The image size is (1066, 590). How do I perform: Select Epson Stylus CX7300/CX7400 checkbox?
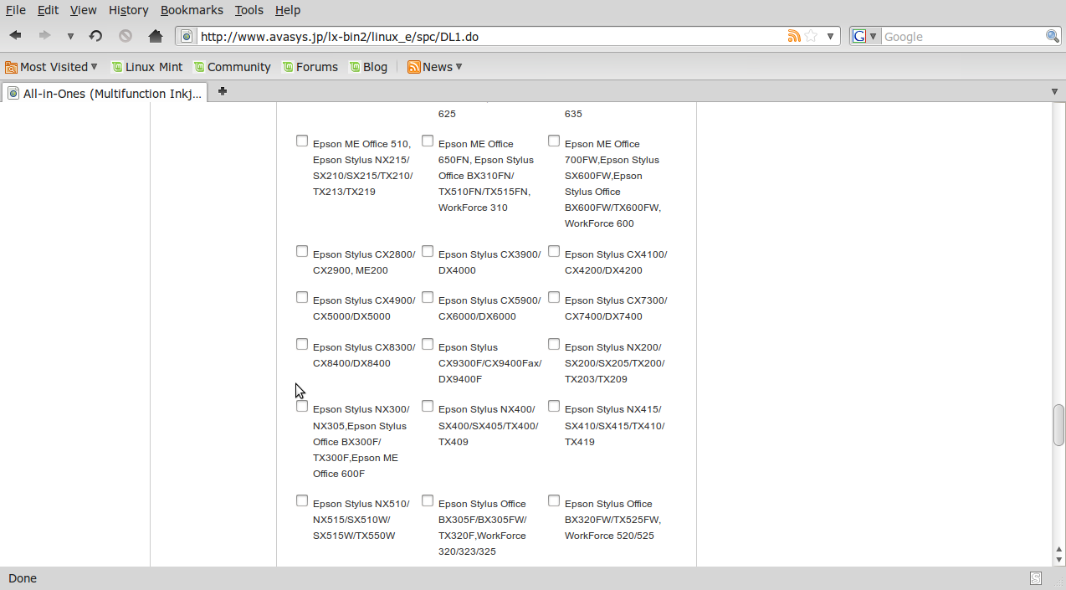tap(554, 297)
